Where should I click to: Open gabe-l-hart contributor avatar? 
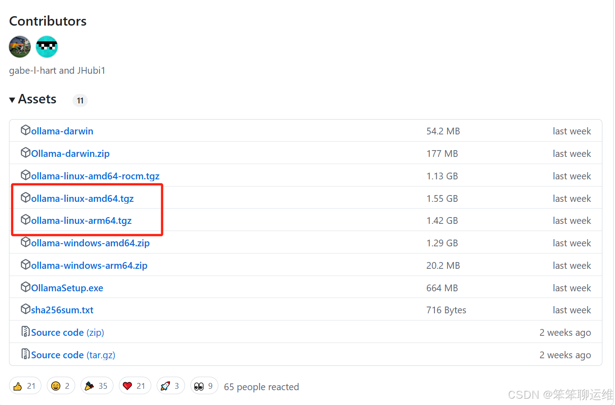pos(20,47)
